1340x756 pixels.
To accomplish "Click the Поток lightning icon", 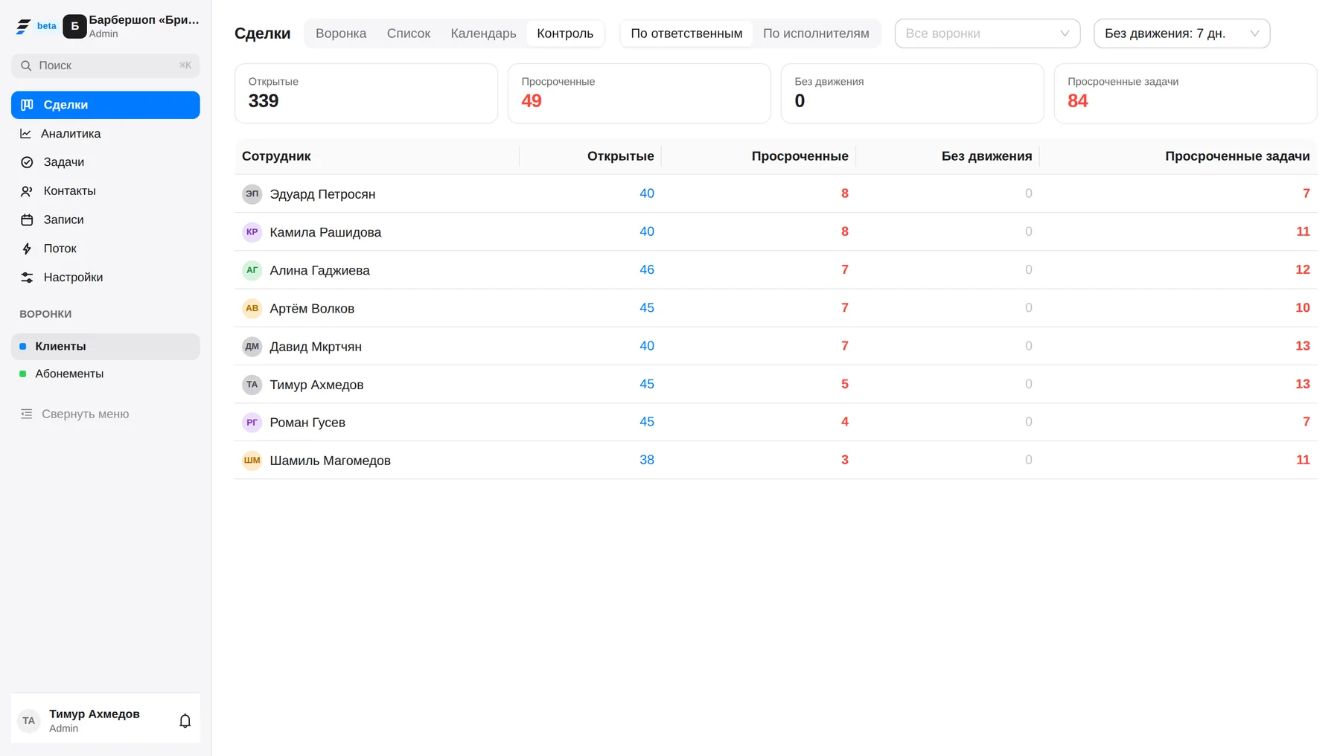I will click(x=27, y=249).
